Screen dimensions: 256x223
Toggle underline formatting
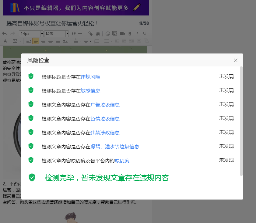145,33
